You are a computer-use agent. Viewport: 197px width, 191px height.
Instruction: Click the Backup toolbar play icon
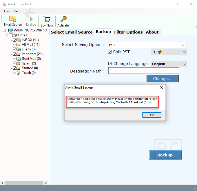31,19
